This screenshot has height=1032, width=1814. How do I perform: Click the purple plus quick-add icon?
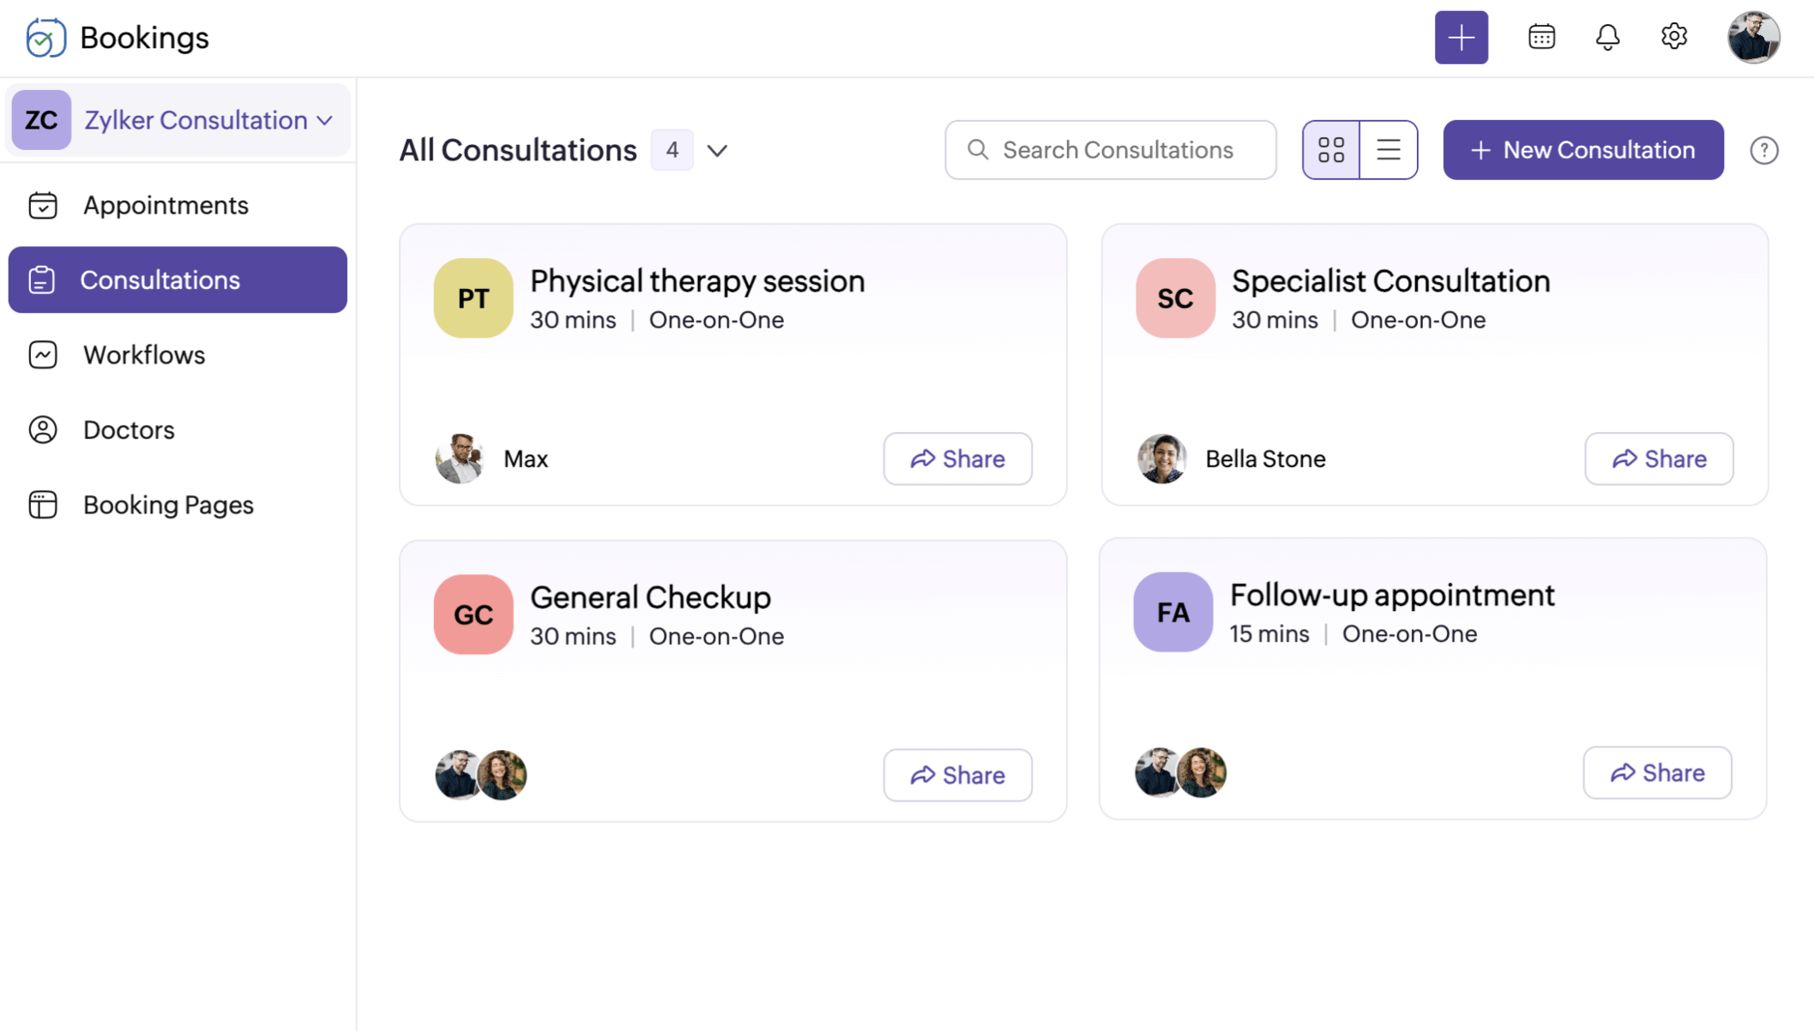[1461, 38]
